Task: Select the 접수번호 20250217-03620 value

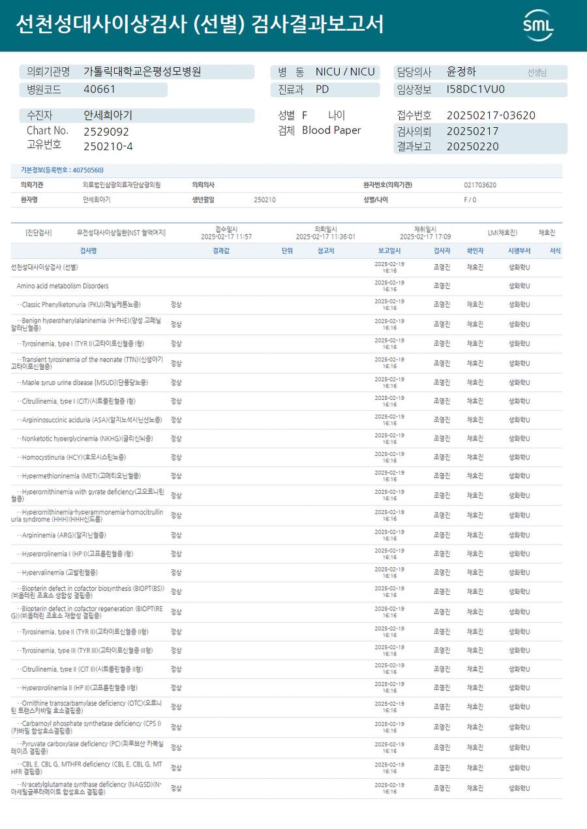Action: point(490,115)
